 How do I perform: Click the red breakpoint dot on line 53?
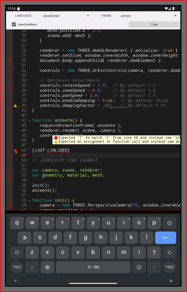coord(10,176)
